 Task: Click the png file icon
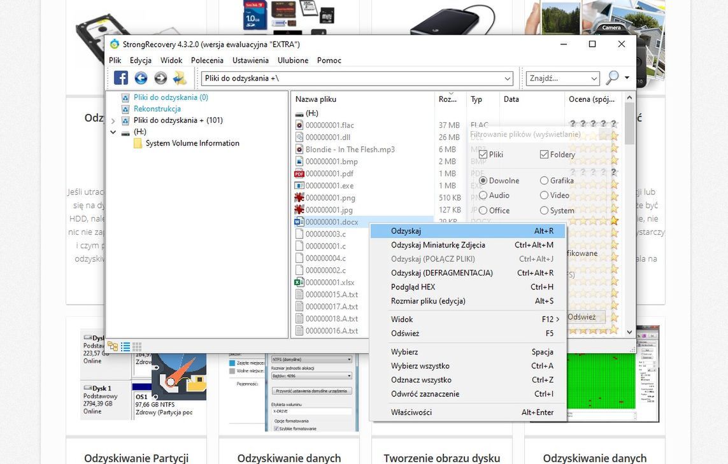[x=299, y=198]
